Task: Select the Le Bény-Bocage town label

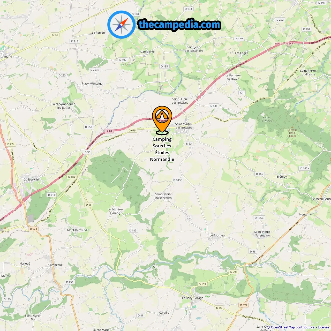Action: pos(193,298)
